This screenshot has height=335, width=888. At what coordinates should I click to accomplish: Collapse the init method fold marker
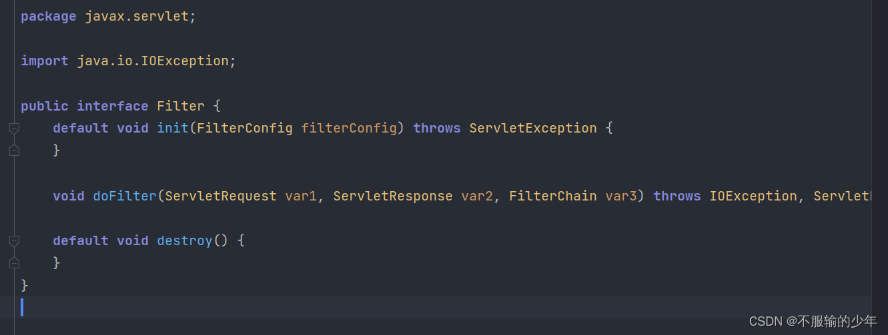tap(14, 128)
